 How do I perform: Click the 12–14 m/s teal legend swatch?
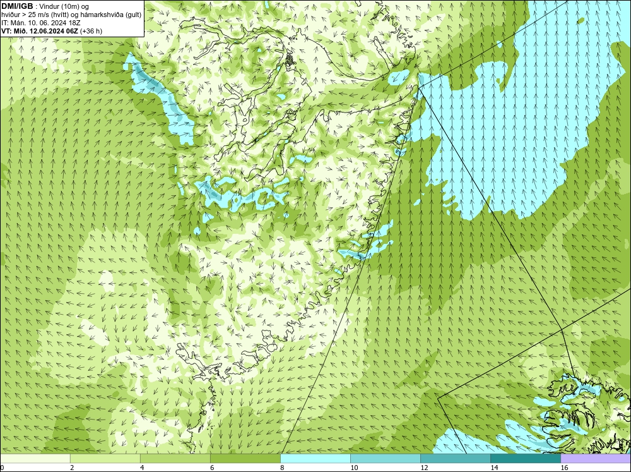(x=456, y=458)
